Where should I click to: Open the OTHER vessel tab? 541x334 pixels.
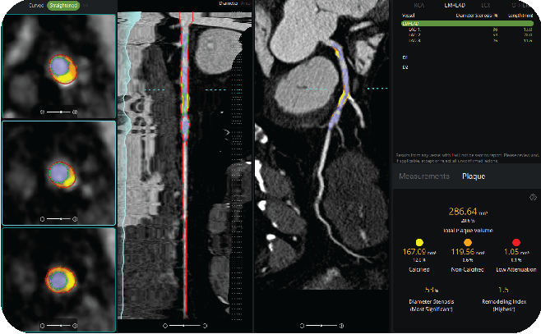[521, 5]
